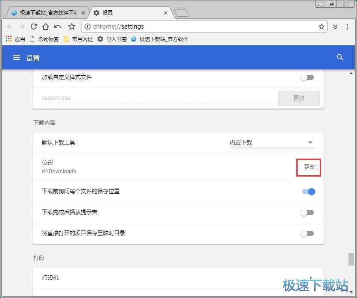Click the undo closed tab icon

(58, 27)
